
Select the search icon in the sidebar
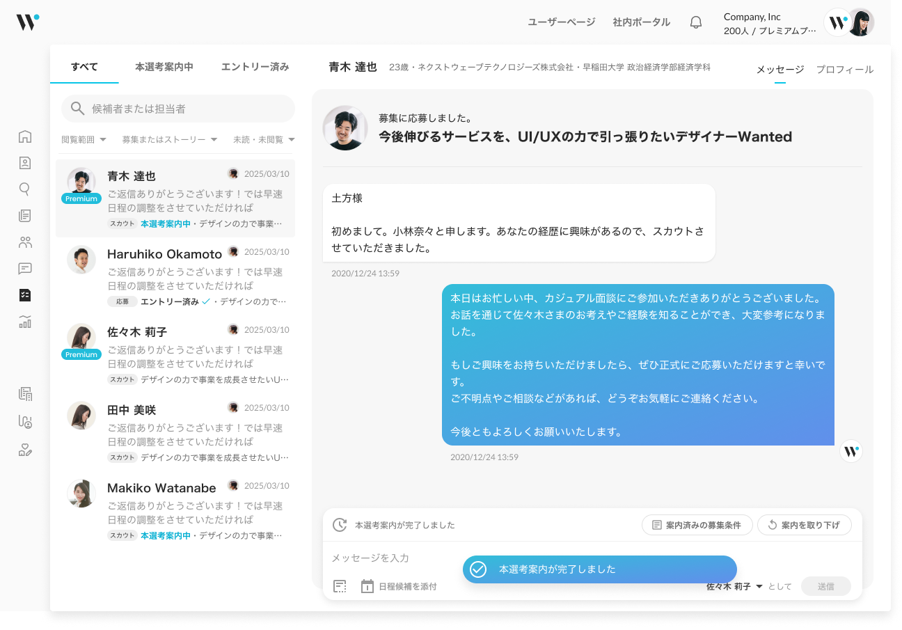(x=25, y=189)
